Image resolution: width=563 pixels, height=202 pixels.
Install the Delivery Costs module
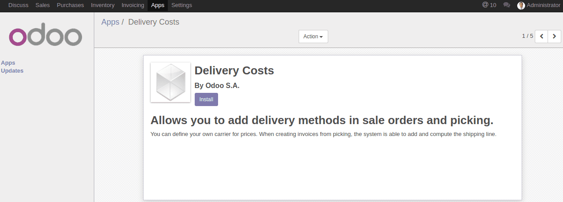[206, 99]
